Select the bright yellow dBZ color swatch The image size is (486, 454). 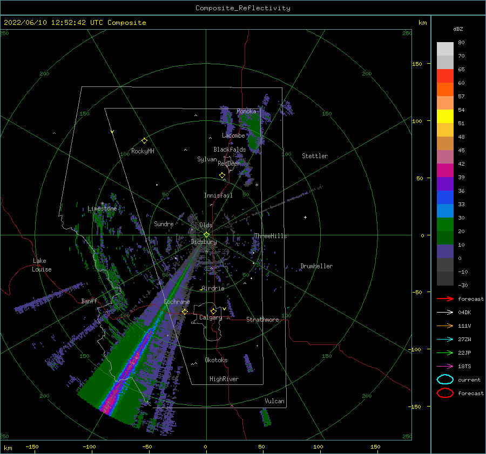[445, 117]
